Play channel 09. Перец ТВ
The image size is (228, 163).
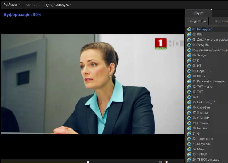click(207, 71)
